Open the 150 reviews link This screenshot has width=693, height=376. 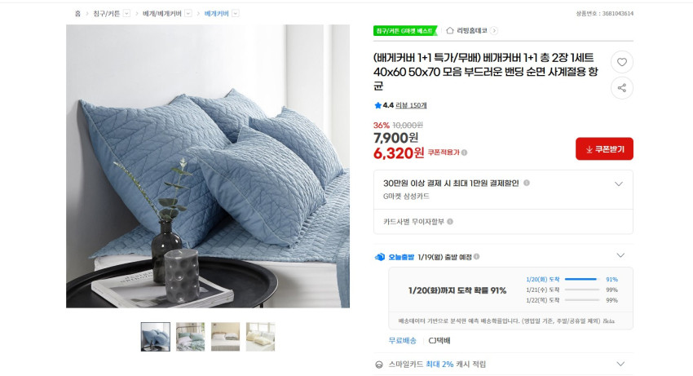pos(411,105)
